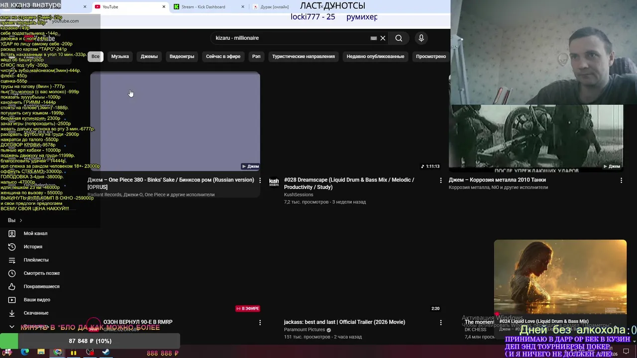Image resolution: width=637 pixels, height=358 pixels.
Task: Open the Windows notification center icon
Action: [626, 352]
